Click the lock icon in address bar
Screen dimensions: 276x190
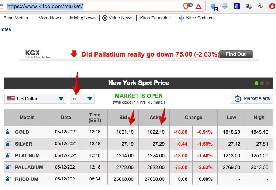pyautogui.click(x=1, y=7)
